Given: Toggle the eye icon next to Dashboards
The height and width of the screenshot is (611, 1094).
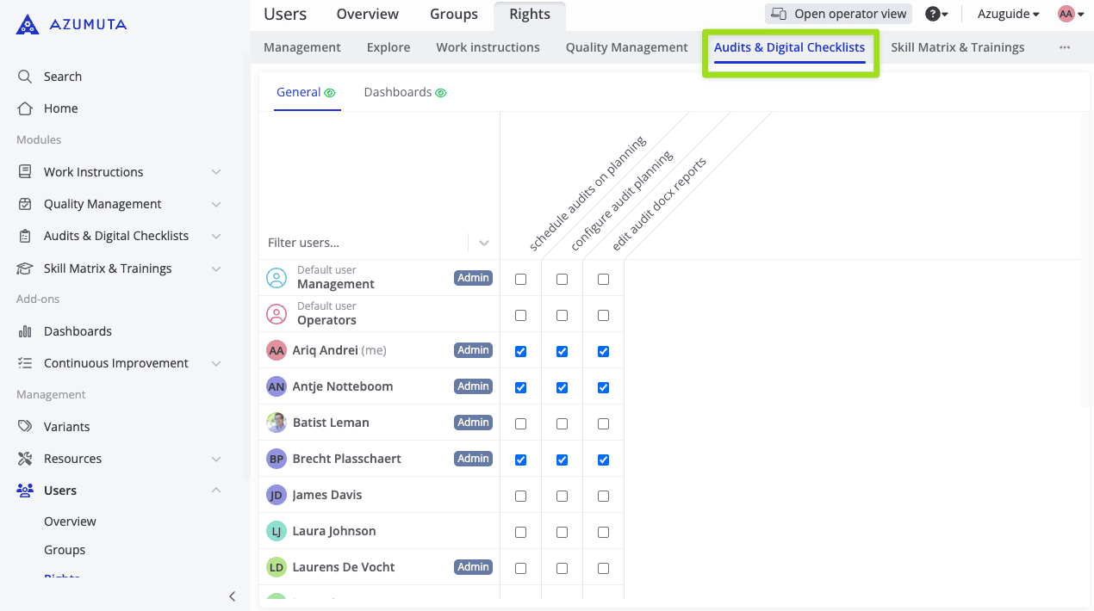Looking at the screenshot, I should pos(441,93).
